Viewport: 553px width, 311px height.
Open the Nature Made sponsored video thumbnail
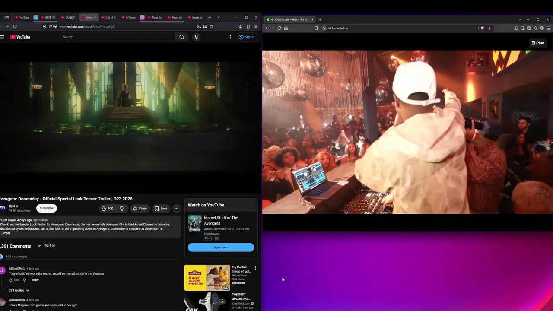point(207,278)
